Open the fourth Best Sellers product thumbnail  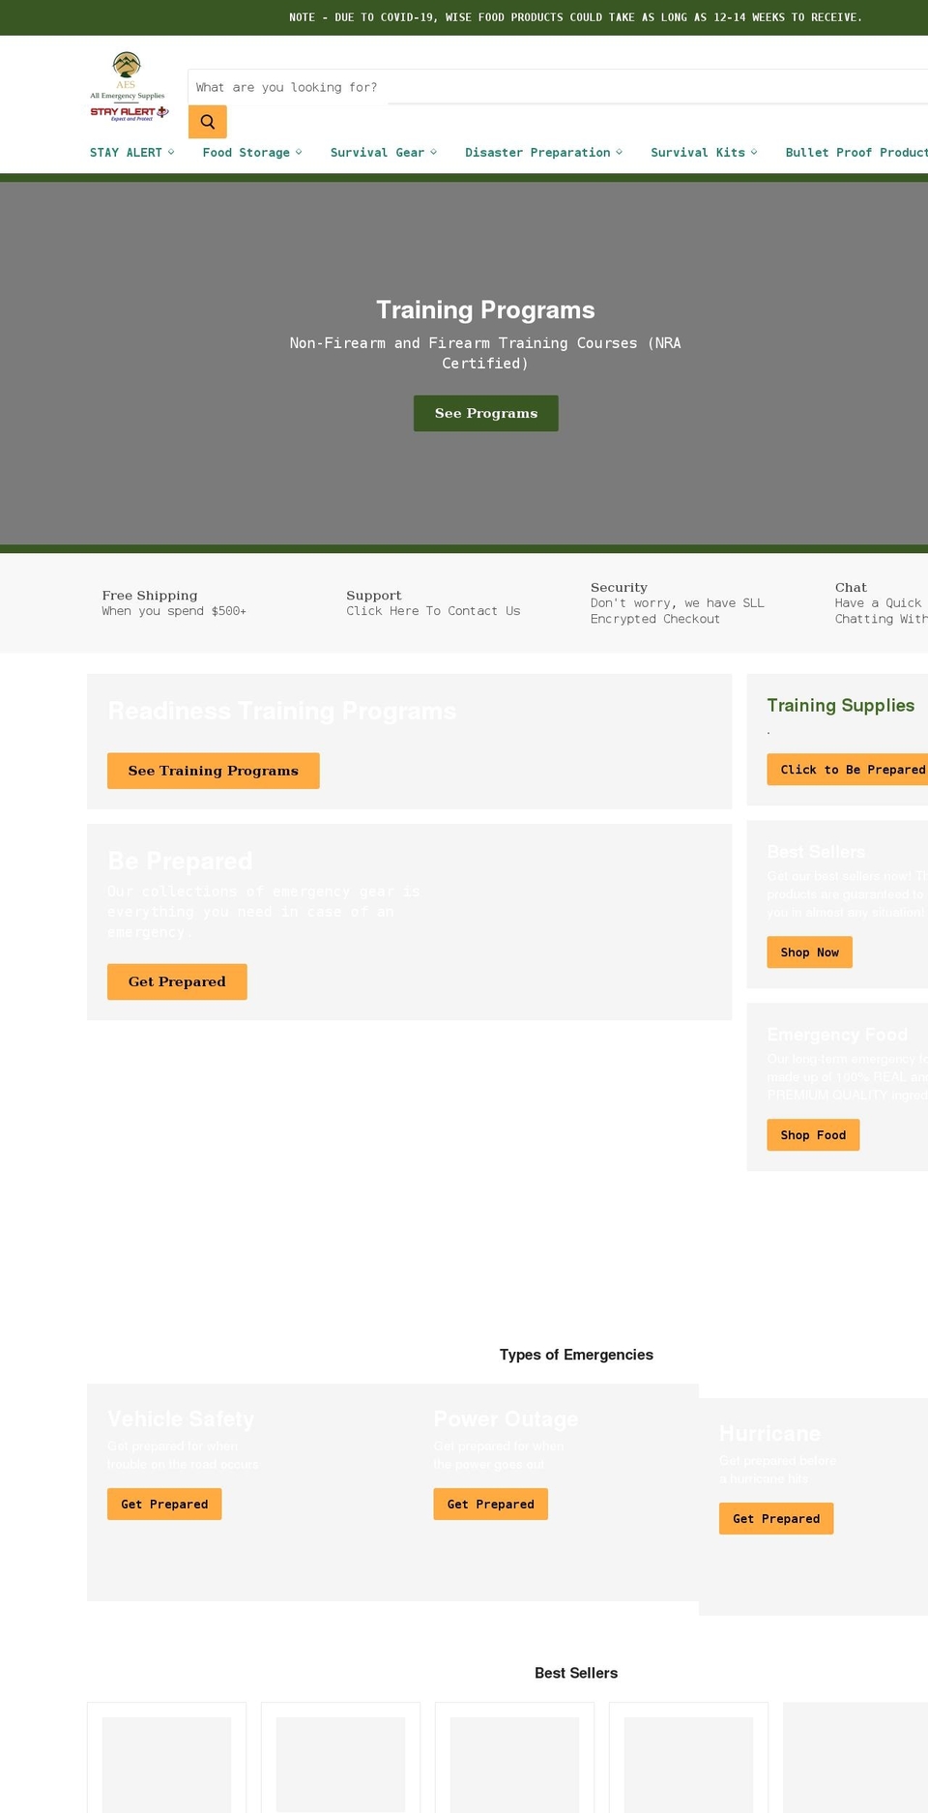pyautogui.click(x=688, y=1765)
